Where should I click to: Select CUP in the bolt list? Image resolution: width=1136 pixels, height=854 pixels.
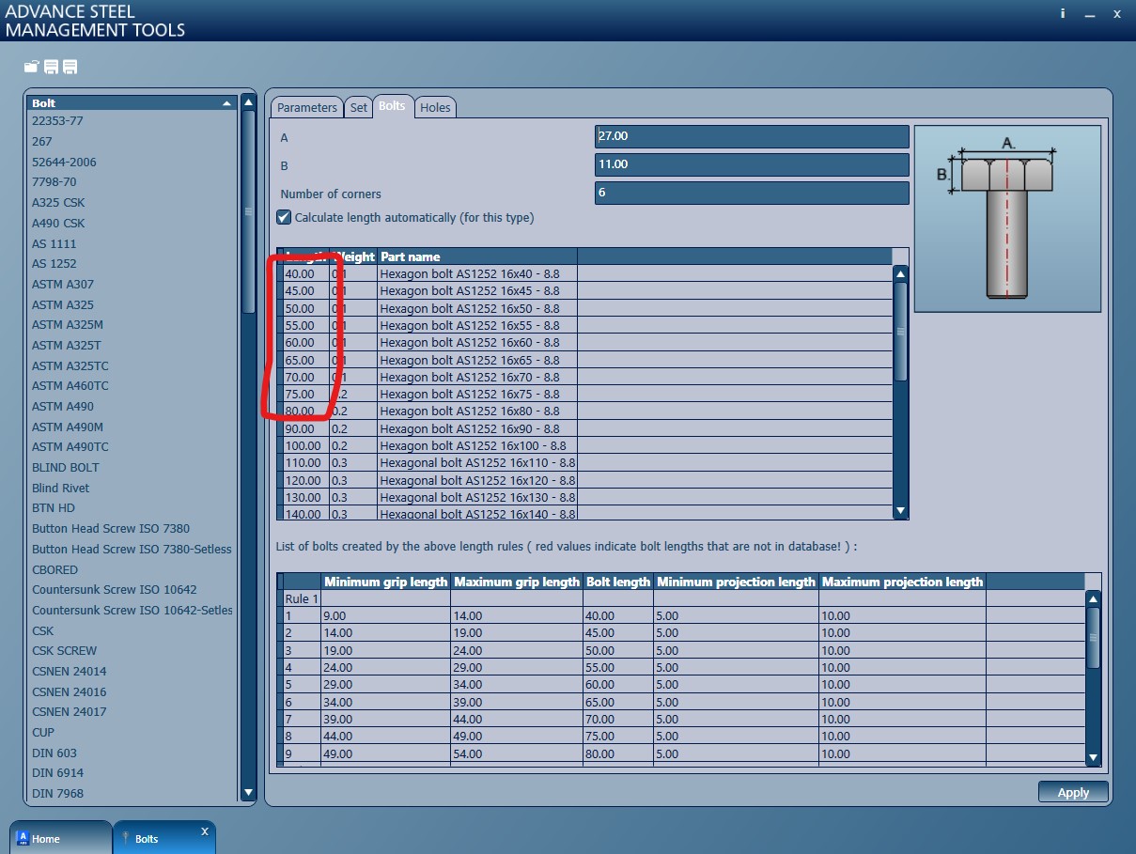coord(43,732)
